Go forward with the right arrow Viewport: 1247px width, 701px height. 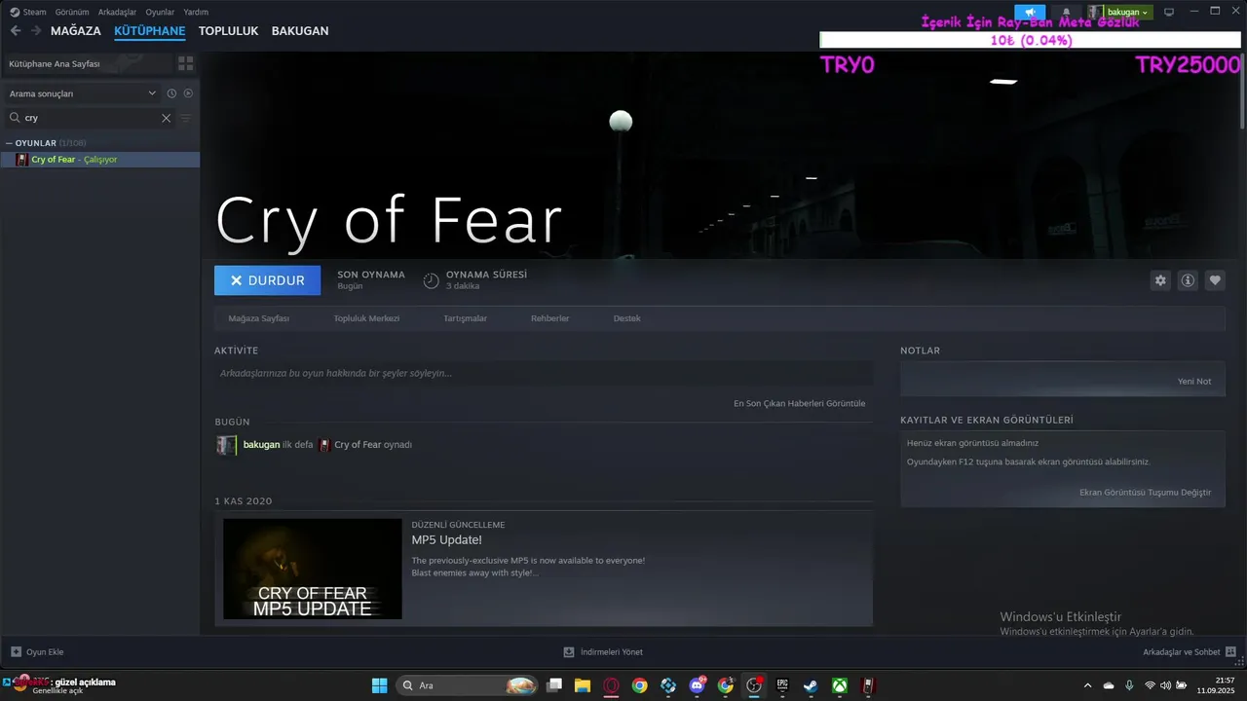point(36,31)
